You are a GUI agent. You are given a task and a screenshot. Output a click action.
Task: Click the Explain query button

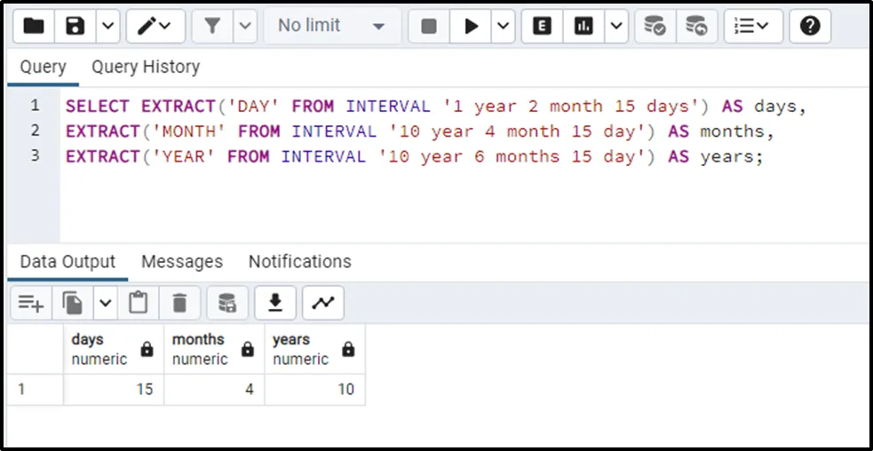(541, 27)
